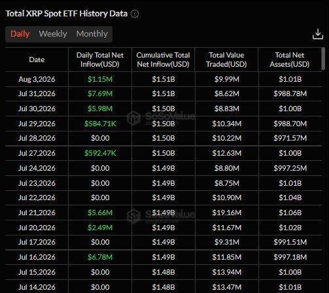Click the $8.62M traded value
The height and width of the screenshot is (293, 329).
pyautogui.click(x=227, y=94)
